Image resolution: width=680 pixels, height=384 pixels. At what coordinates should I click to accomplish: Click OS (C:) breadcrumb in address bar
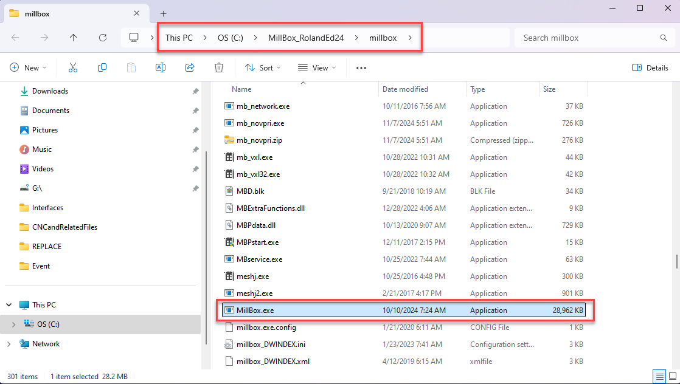click(x=231, y=38)
